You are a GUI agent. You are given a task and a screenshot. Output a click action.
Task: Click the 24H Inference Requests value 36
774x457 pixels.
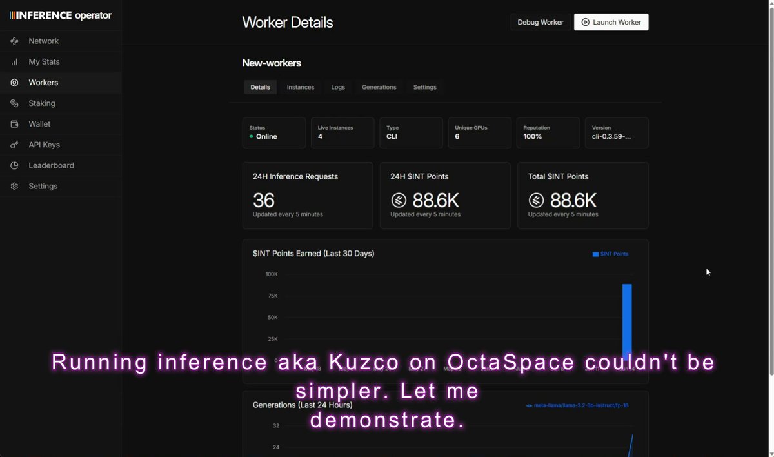[264, 200]
